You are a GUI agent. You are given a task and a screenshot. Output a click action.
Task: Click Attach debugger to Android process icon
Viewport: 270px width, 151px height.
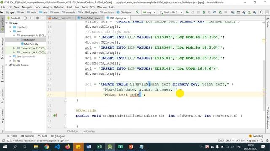tap(220, 12)
